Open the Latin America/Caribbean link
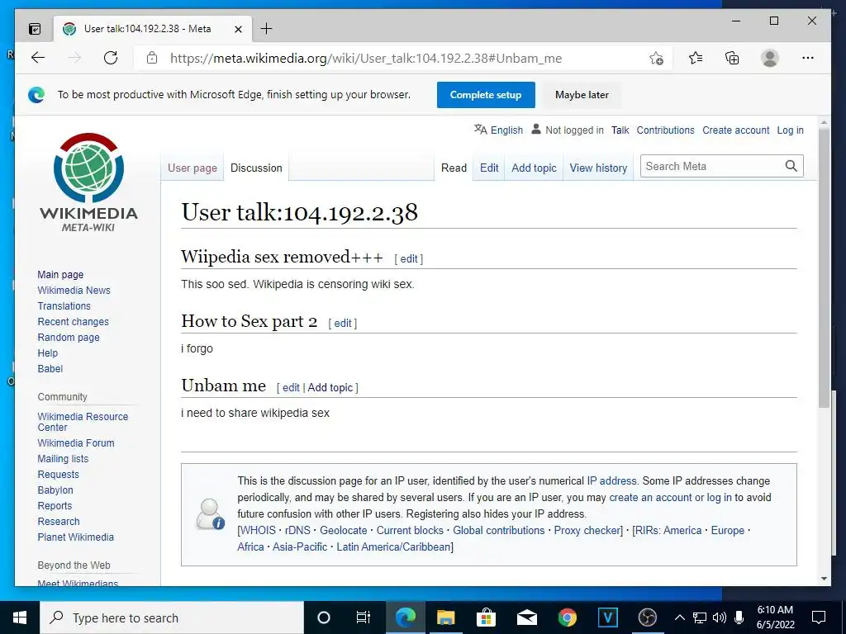Image resolution: width=846 pixels, height=634 pixels. [393, 546]
